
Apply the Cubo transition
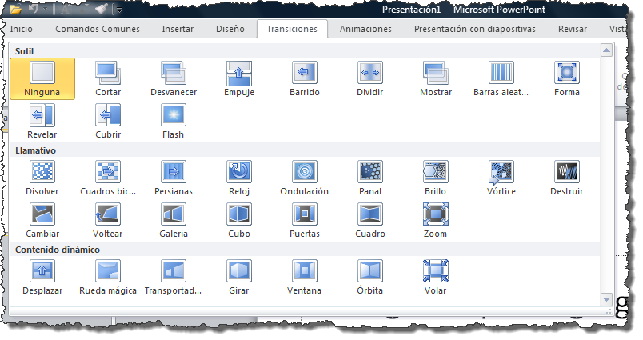click(x=239, y=220)
